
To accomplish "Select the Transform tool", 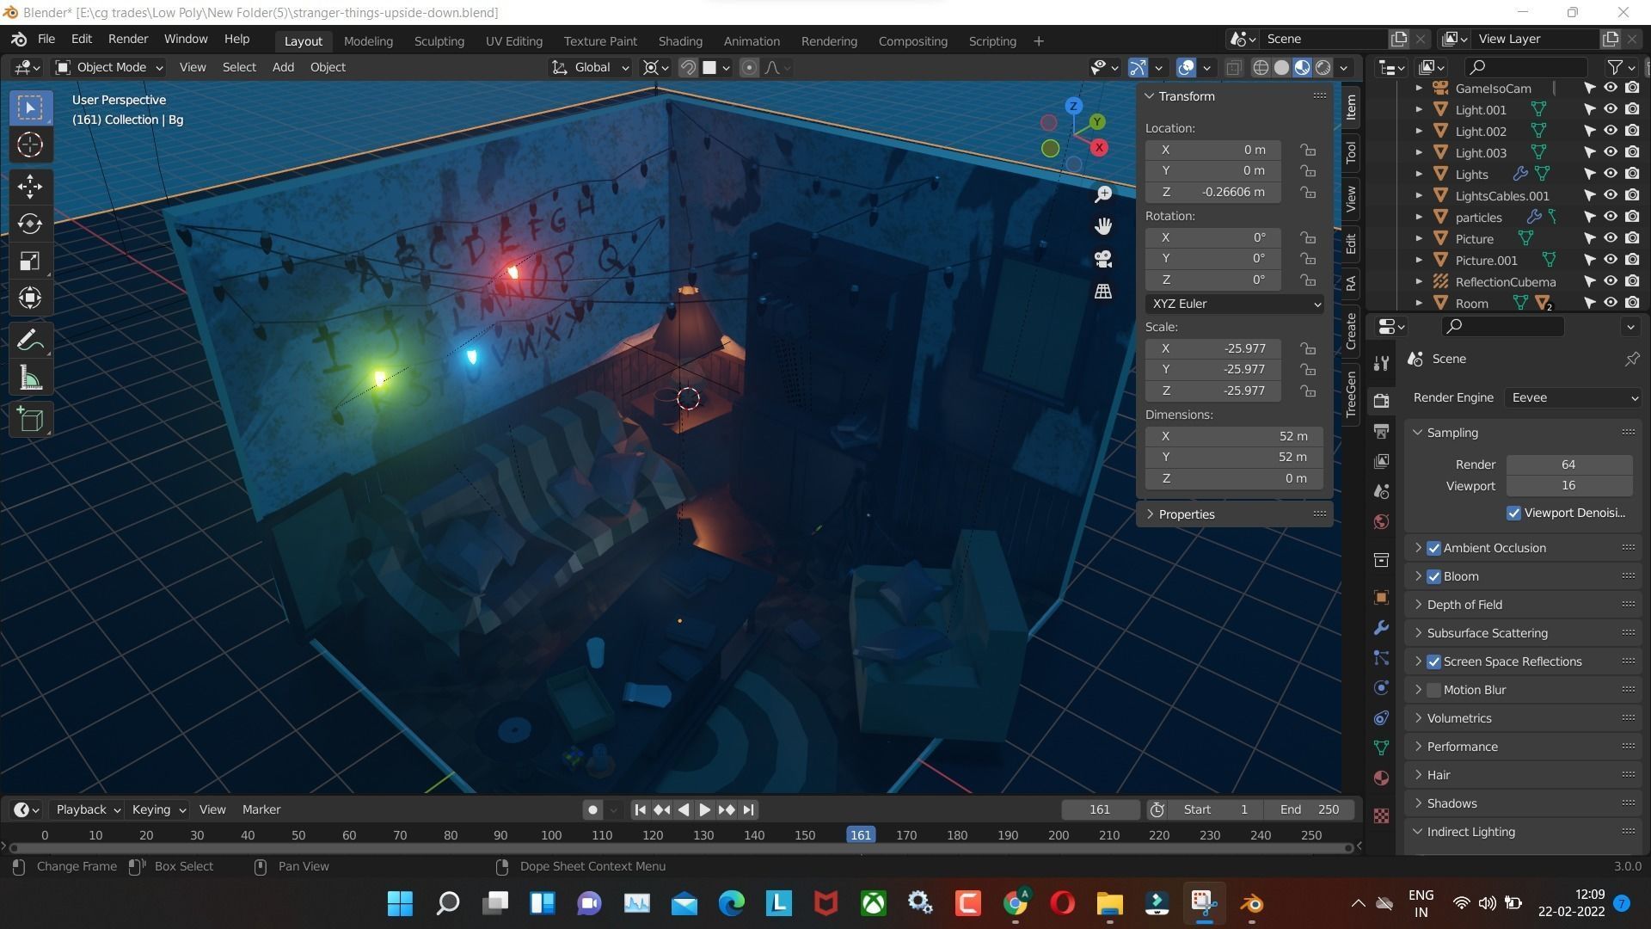I will [x=30, y=298].
